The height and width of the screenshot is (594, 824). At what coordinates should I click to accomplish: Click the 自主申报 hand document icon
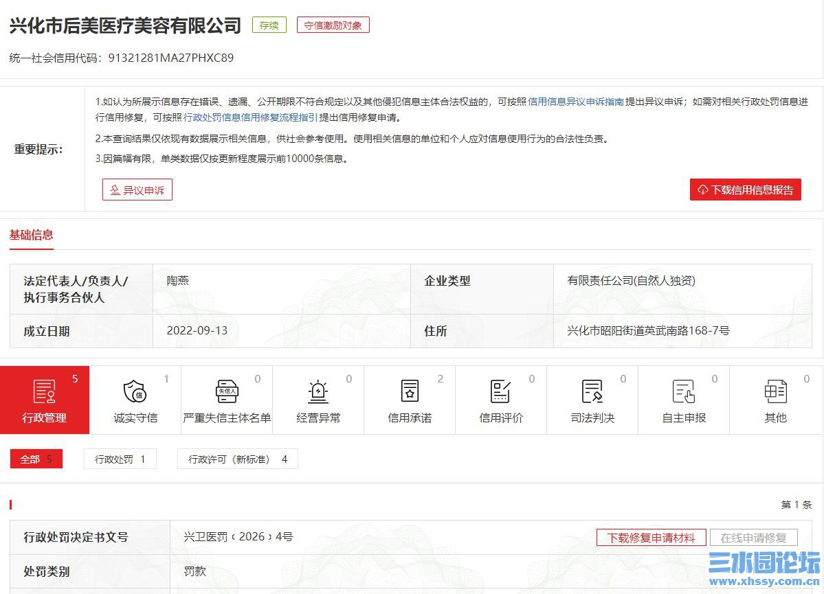point(684,391)
